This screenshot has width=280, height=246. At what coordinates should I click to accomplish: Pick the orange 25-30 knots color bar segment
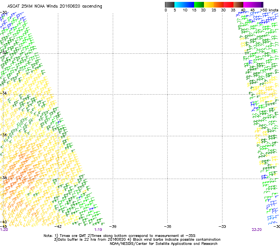[x=219, y=5]
